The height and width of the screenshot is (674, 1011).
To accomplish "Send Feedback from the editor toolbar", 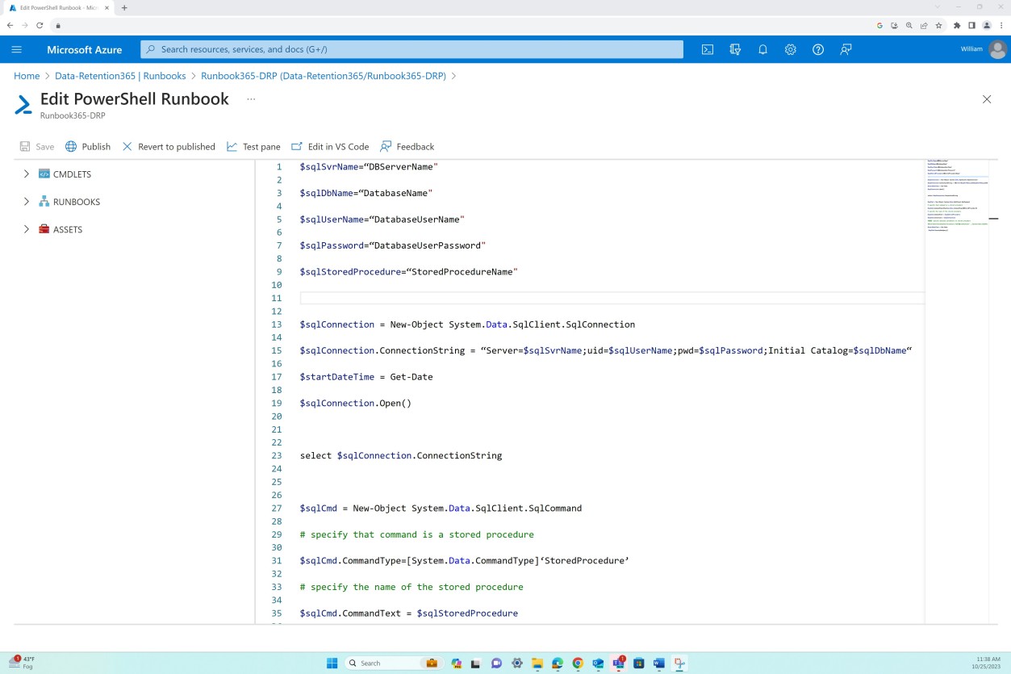I will tap(407, 146).
